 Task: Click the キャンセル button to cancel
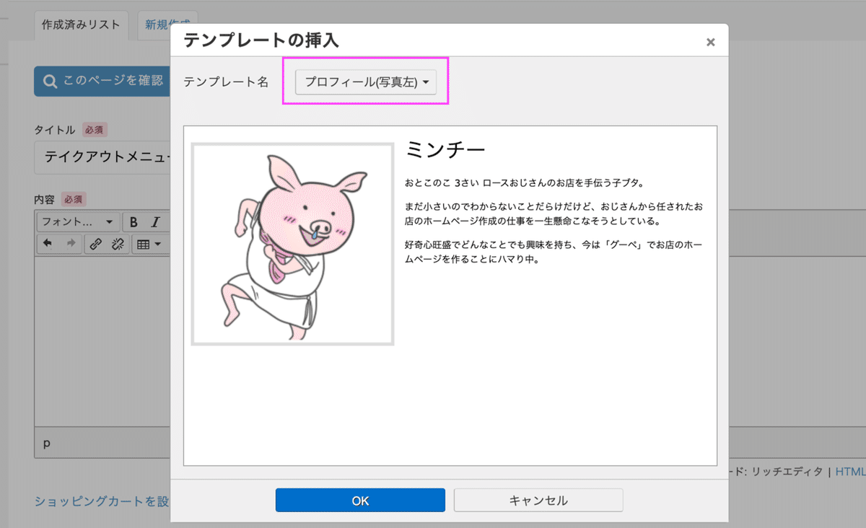[x=538, y=500]
